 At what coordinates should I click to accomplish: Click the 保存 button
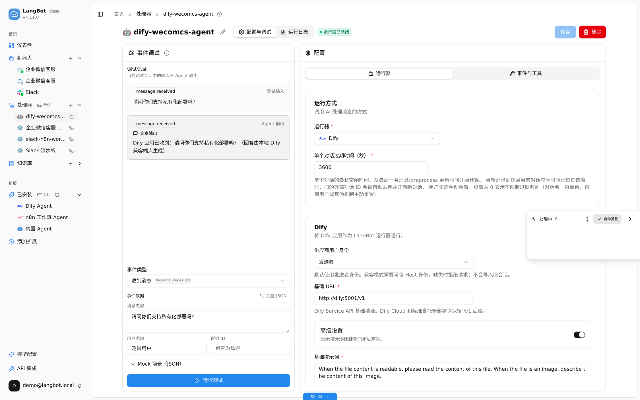[x=565, y=32]
